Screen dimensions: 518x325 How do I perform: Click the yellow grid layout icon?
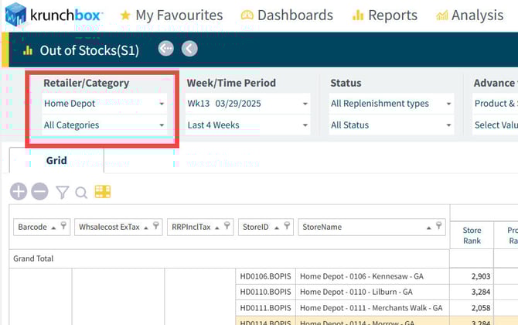point(103,191)
